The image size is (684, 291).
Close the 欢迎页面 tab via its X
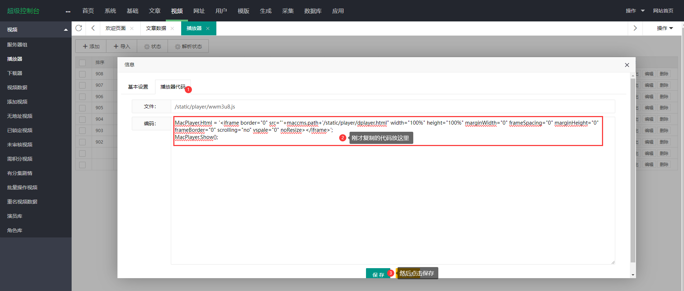point(132,29)
